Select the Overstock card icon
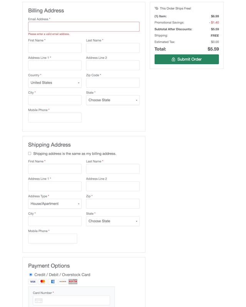 pyautogui.click(x=73, y=281)
